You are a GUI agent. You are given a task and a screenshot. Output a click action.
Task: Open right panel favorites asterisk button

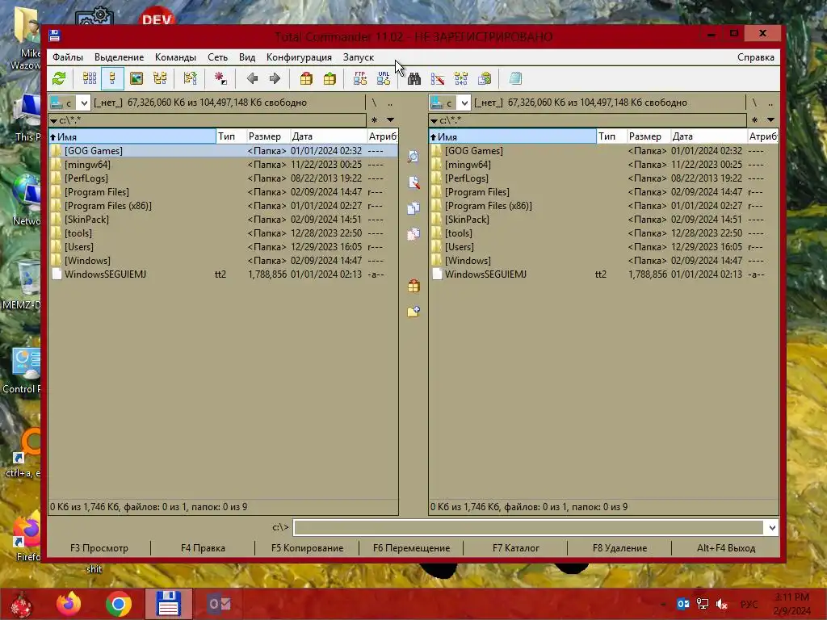[755, 119]
